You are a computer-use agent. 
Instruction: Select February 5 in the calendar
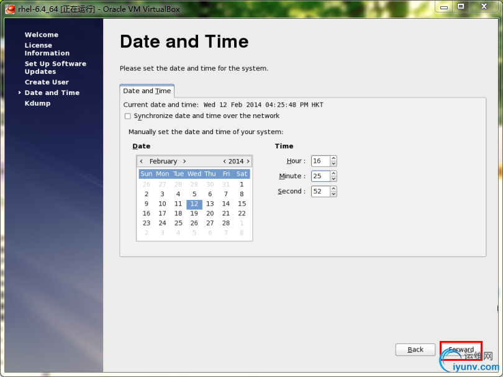point(194,194)
